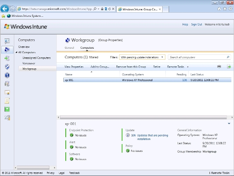Open 106 Updates pending installation link
Screen dimensions: 234x176
pyautogui.click(x=149, y=137)
